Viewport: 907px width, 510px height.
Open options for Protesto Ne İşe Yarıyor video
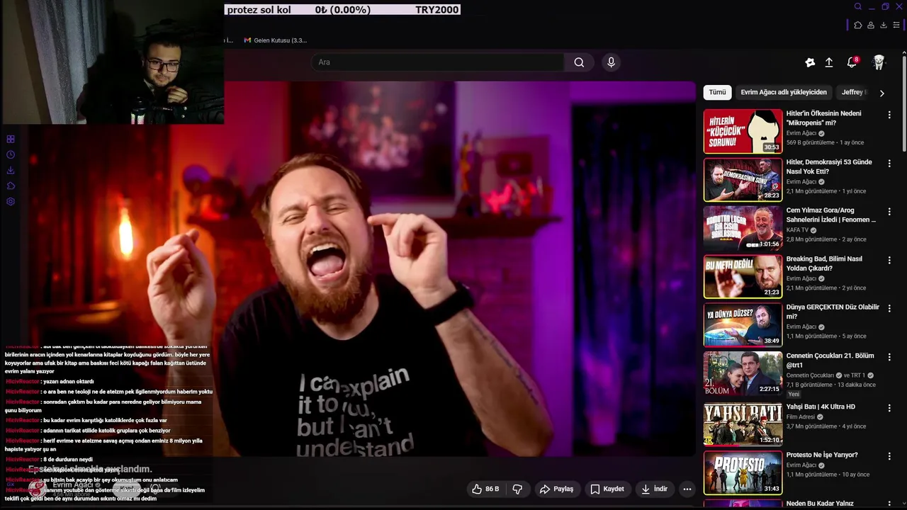pos(889,457)
